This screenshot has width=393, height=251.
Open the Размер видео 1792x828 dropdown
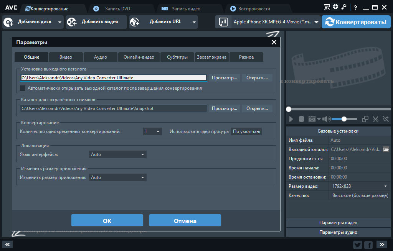click(x=360, y=186)
